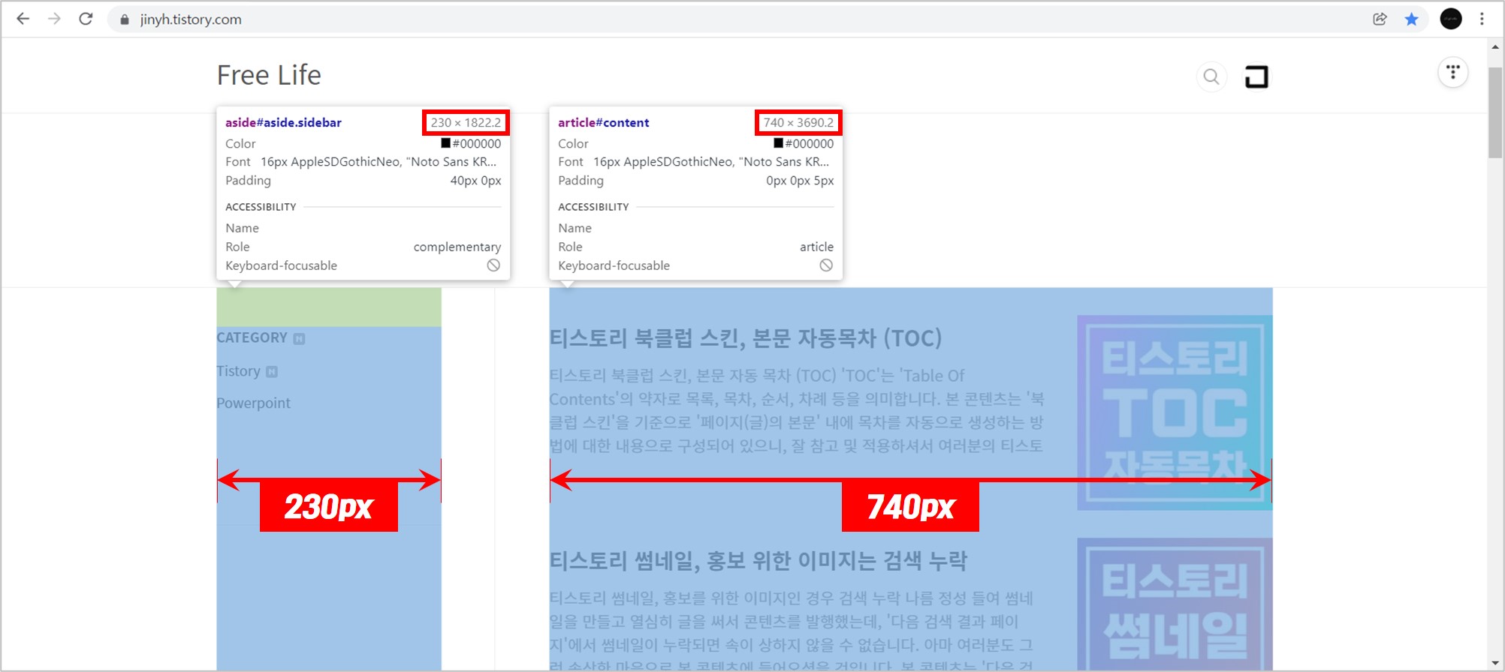Click the 썸네일 post thumbnail
This screenshot has width=1505, height=672.
click(1175, 604)
